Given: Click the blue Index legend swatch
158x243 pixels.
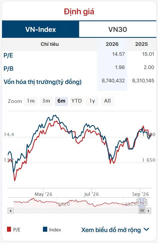Looking at the screenshot, I should tap(45, 229).
